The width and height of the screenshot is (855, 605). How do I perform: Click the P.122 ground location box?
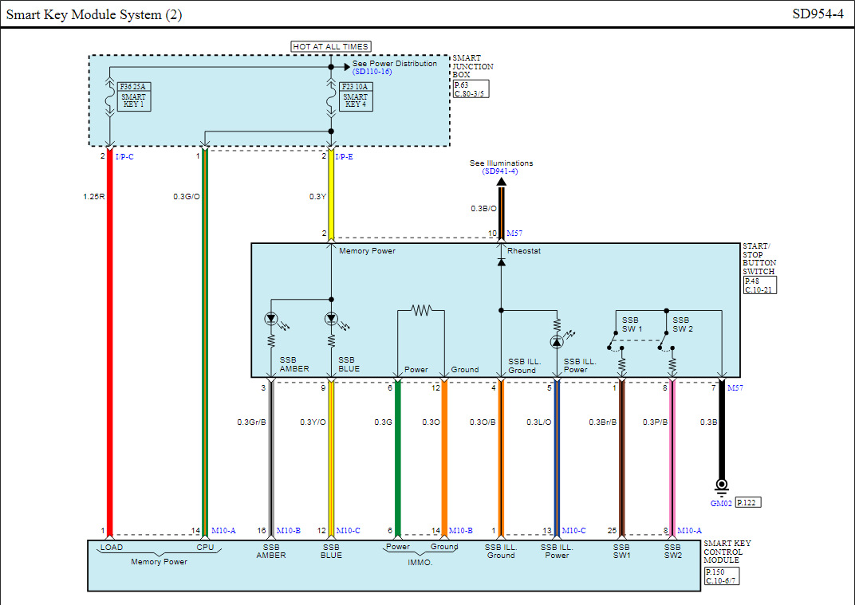click(x=748, y=502)
